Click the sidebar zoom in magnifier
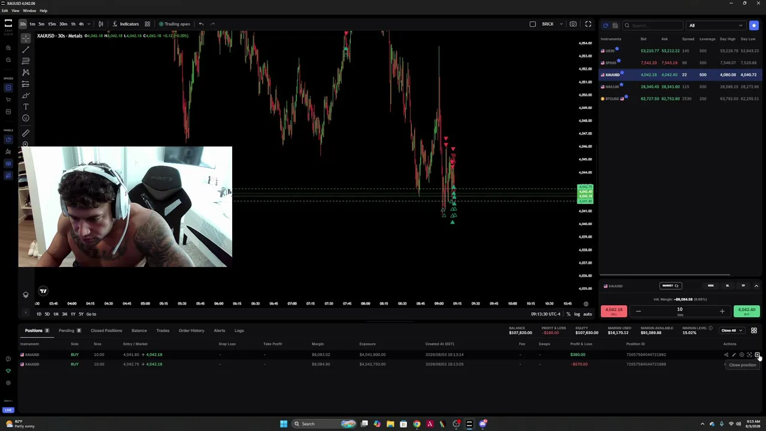The height and width of the screenshot is (431, 766). (x=8, y=48)
